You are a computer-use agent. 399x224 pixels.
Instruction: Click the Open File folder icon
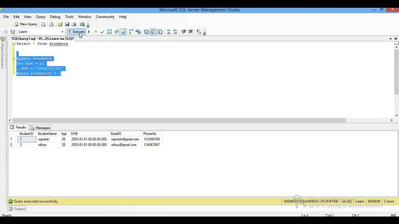click(60, 24)
